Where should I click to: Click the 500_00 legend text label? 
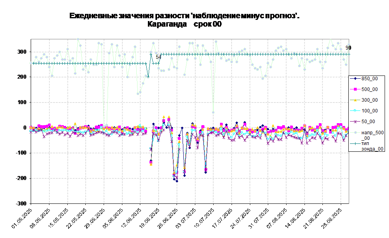click(369, 89)
